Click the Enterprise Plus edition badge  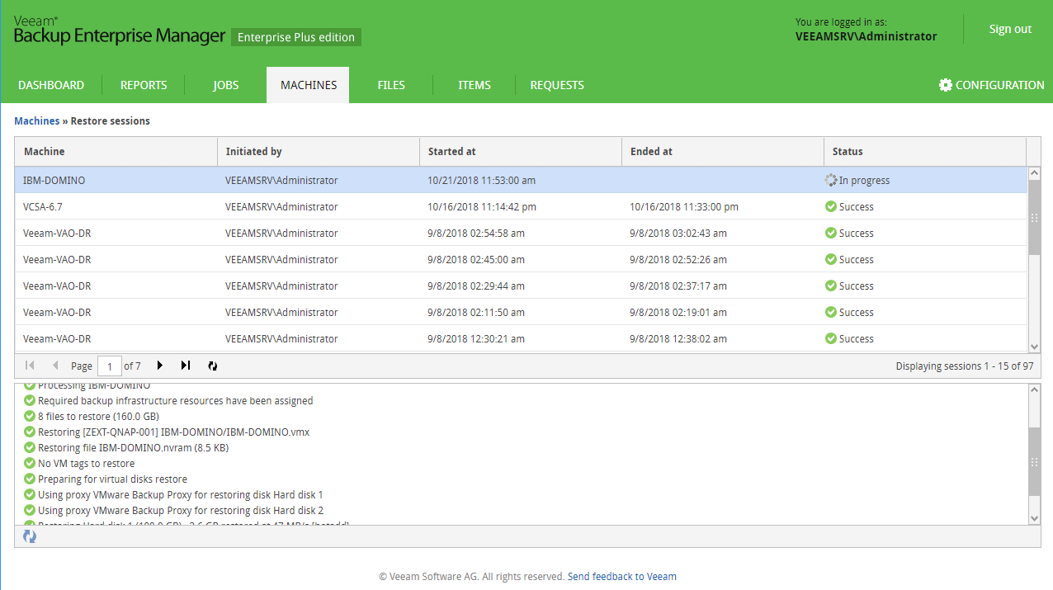tap(296, 37)
